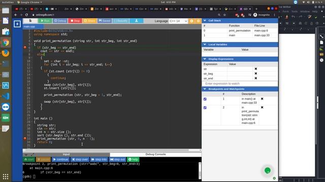Launch Firefox from the dock
Image resolution: width=325 pixels, height=182 pixels.
click(6, 53)
